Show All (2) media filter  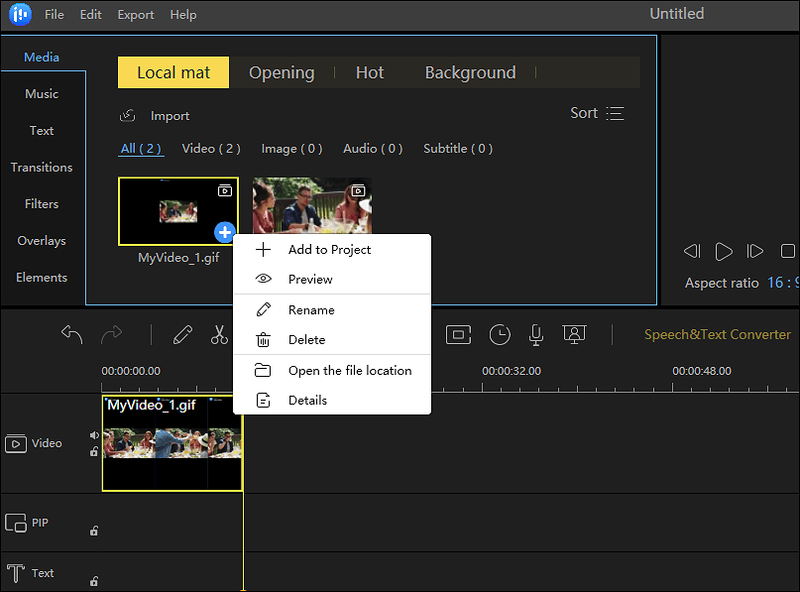(141, 149)
